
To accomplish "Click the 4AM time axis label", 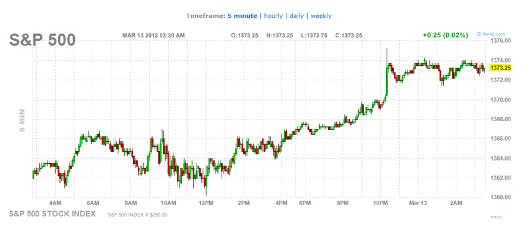I will 55,203.
